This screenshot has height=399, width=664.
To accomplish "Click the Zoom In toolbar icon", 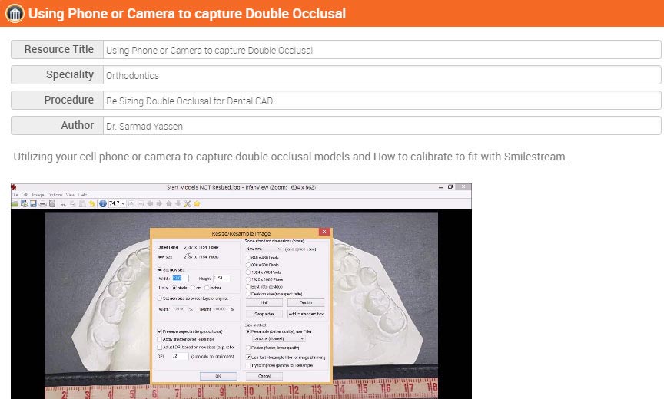I will click(x=131, y=203).
